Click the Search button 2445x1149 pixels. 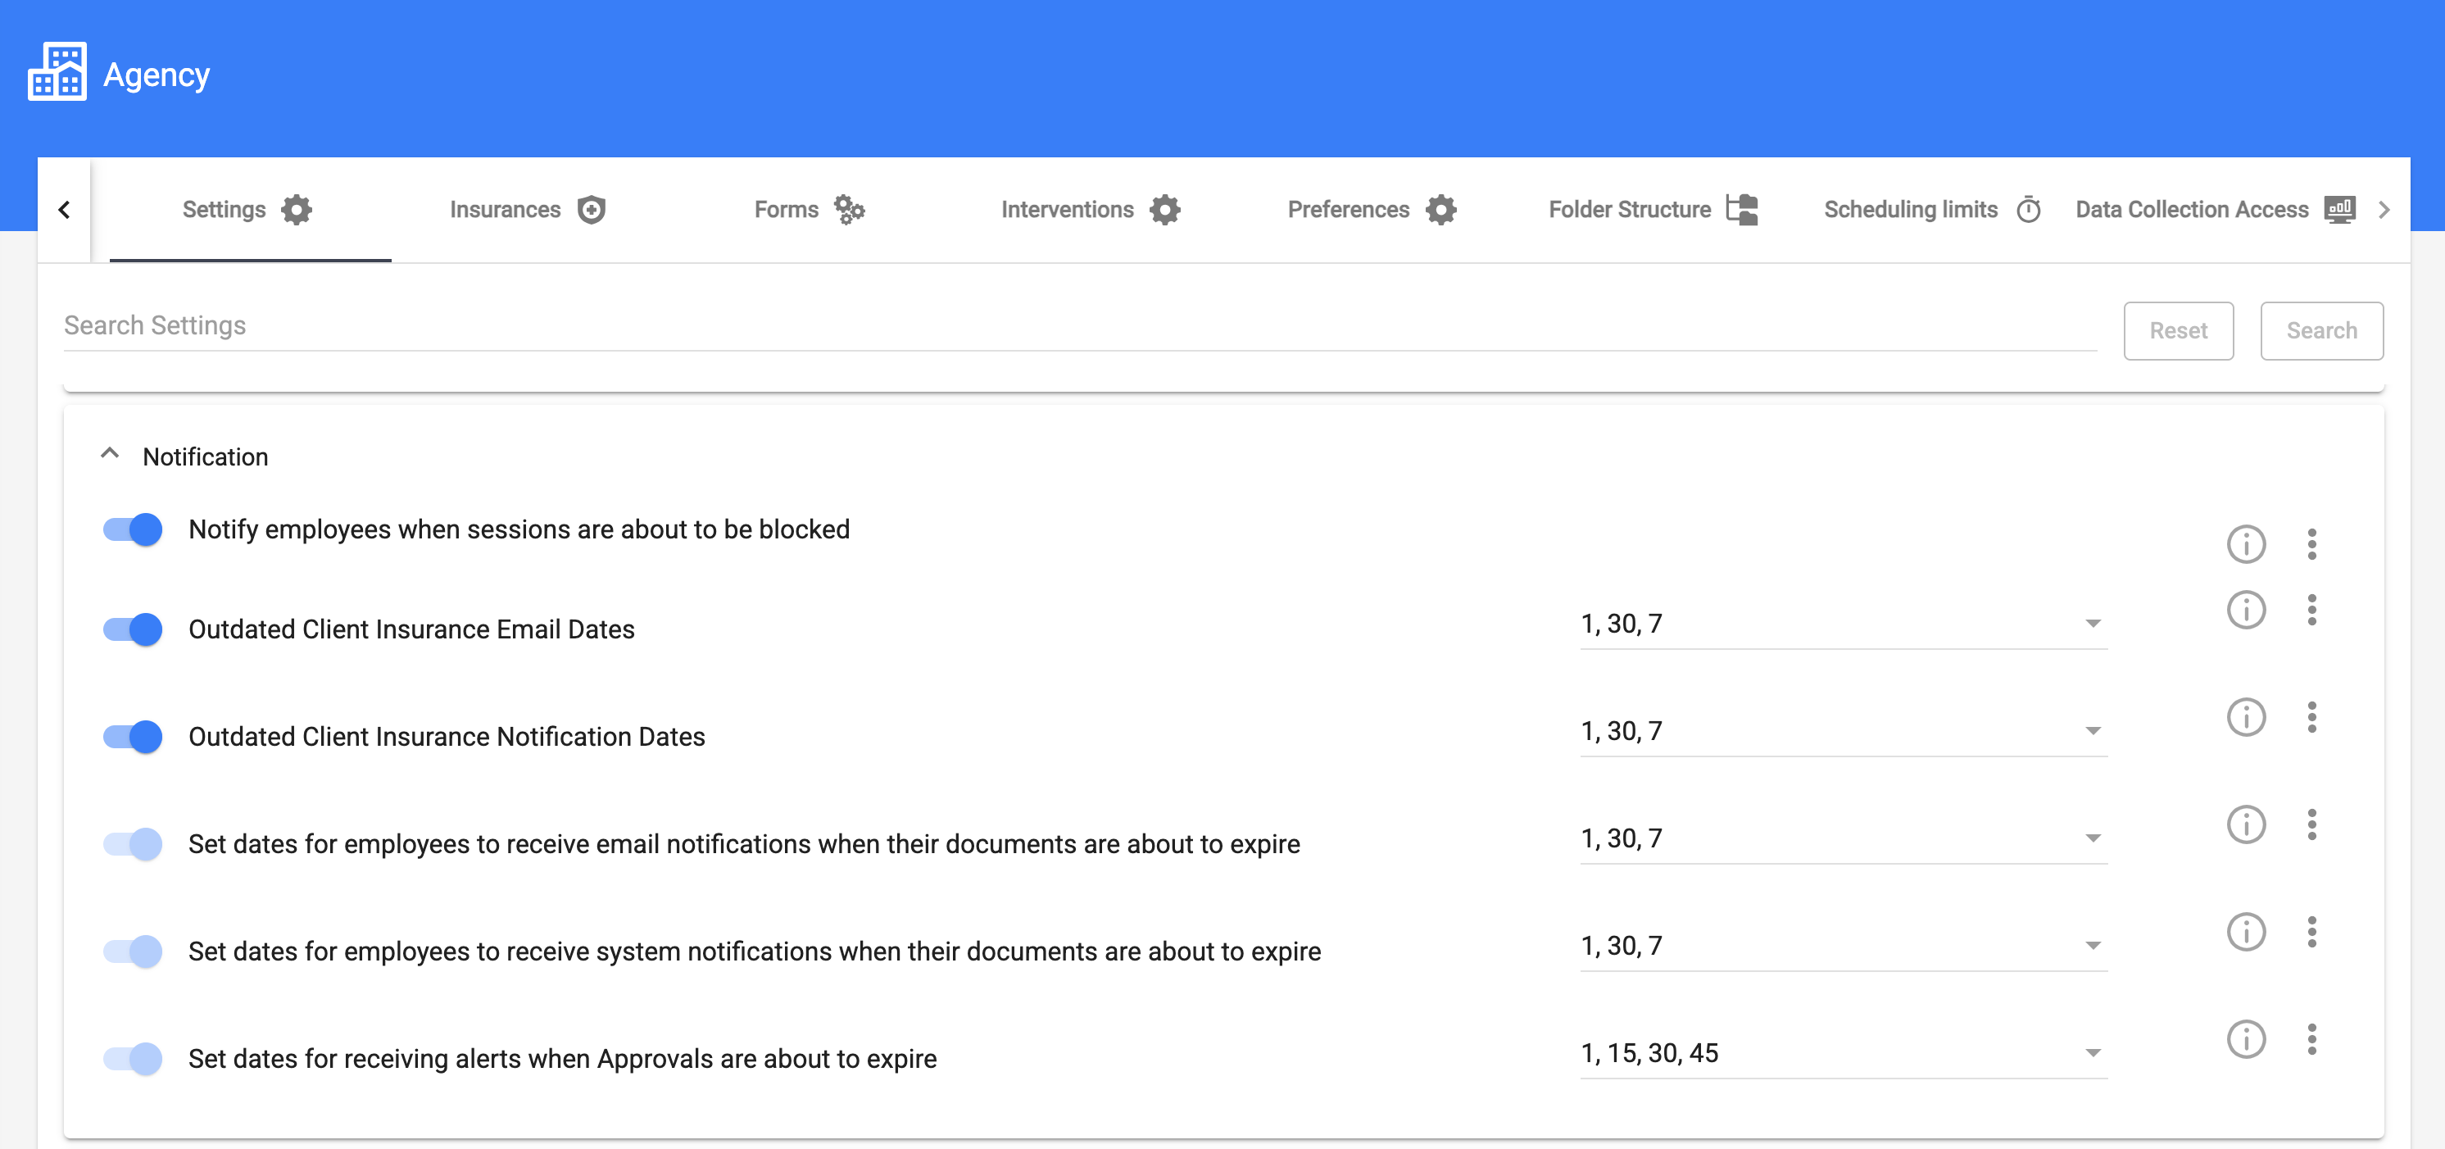pos(2320,330)
